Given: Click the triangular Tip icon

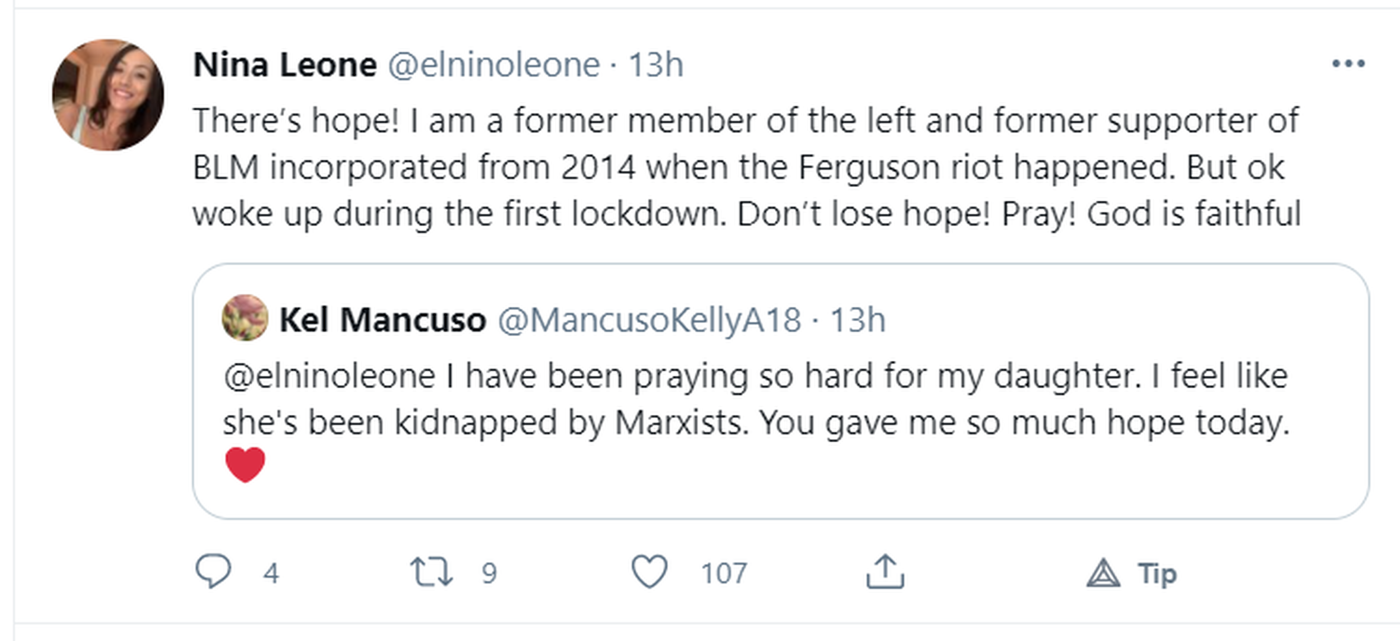Looking at the screenshot, I should (1103, 573).
